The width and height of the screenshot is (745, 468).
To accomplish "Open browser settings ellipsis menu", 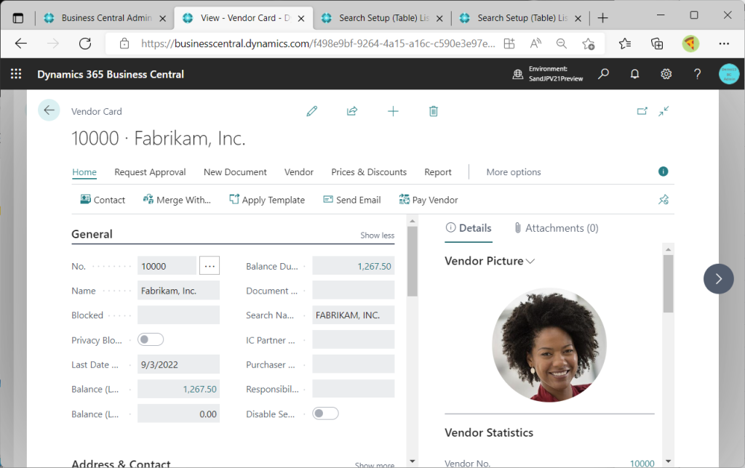I will pos(724,44).
